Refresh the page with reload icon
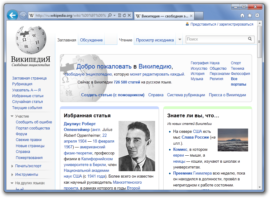Screen dimensions: 270x198 pyautogui.click(x=124, y=15)
